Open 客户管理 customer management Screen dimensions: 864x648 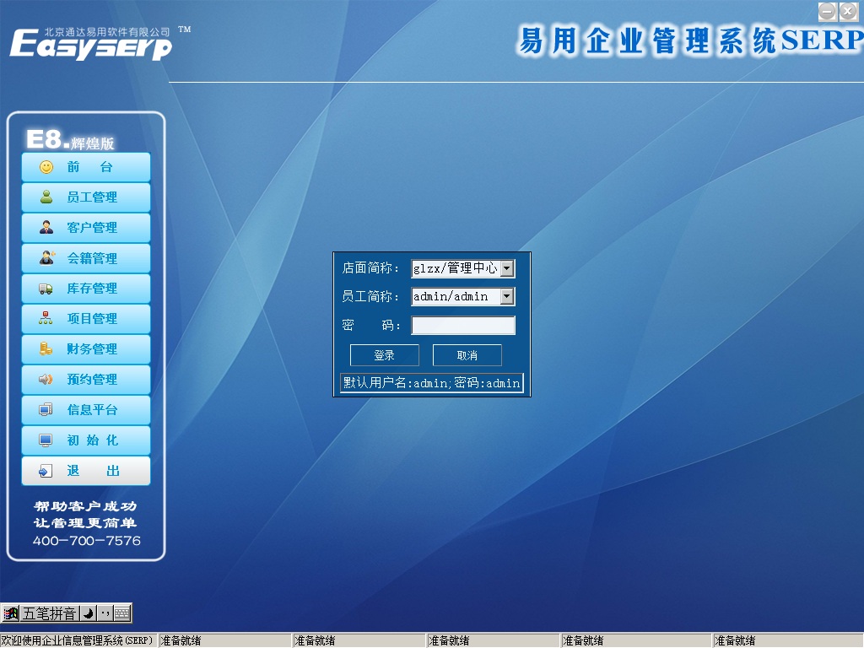point(86,228)
